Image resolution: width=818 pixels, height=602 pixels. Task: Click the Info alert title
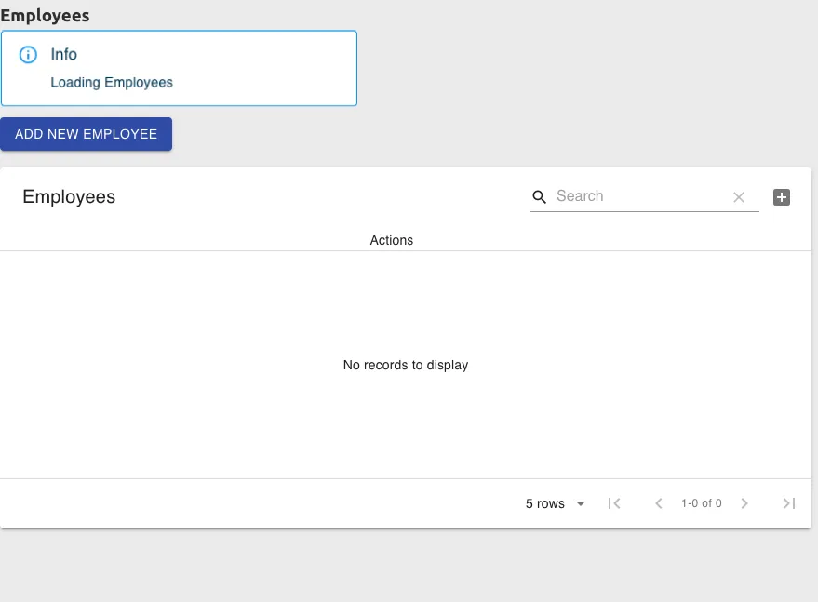coord(63,54)
